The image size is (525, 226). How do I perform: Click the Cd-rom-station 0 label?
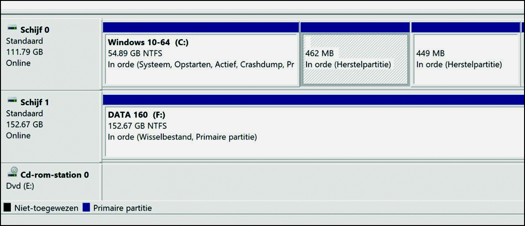(55, 174)
